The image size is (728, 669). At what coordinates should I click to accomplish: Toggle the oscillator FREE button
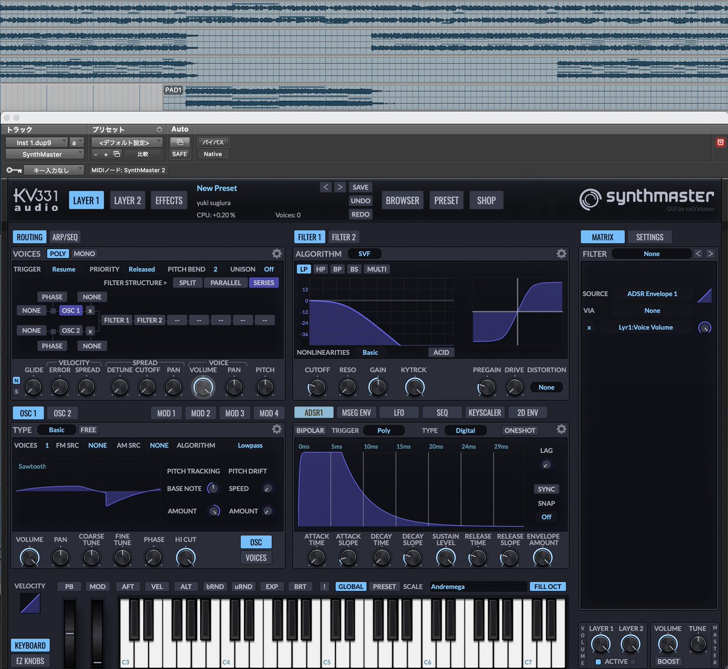[88, 429]
